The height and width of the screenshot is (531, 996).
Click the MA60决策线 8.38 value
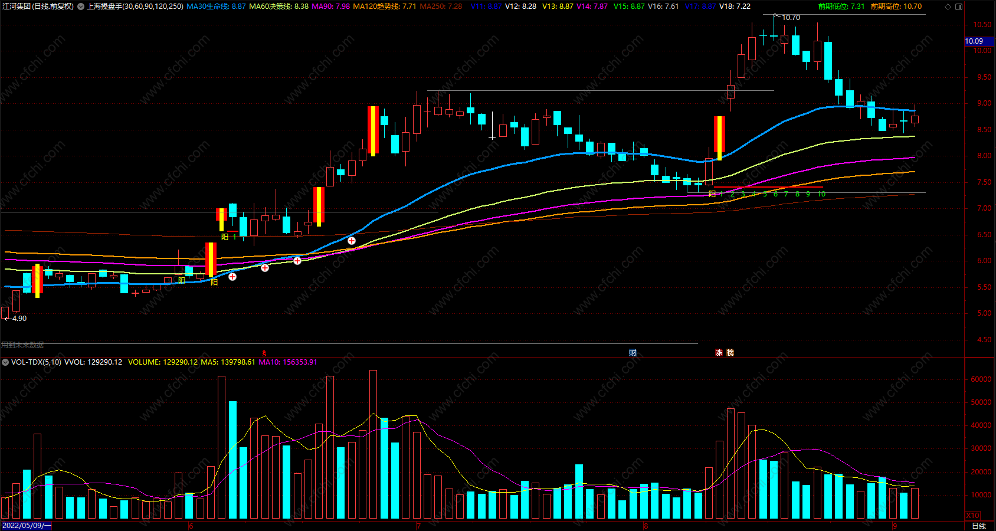[279, 6]
